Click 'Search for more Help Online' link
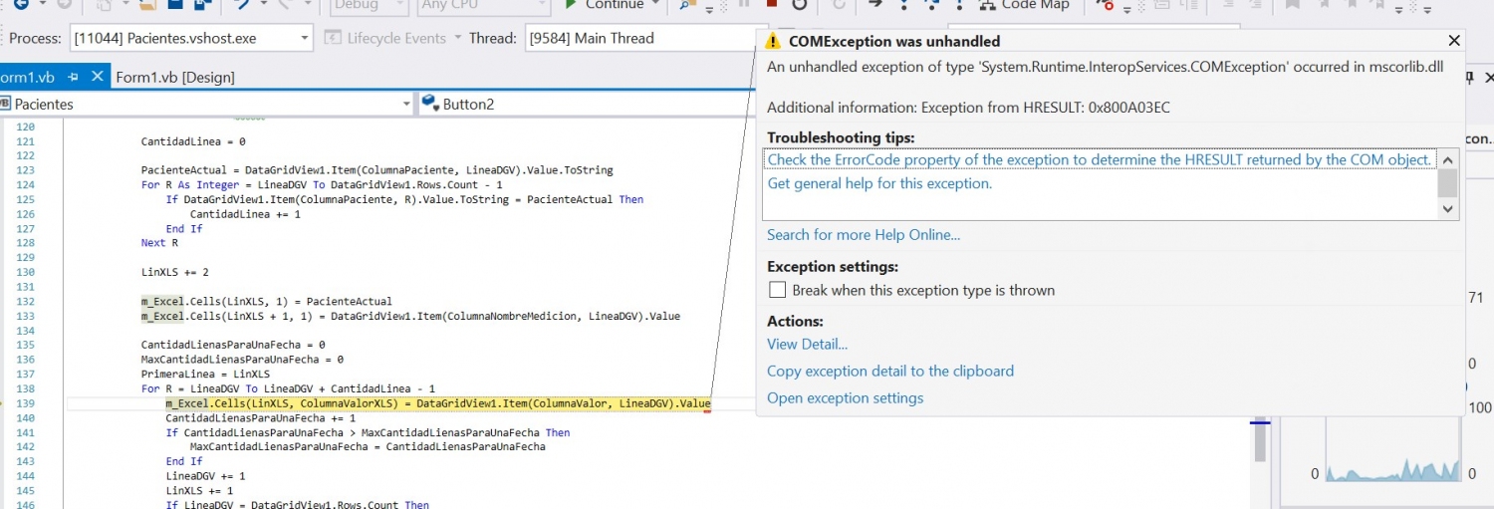Image resolution: width=1494 pixels, height=509 pixels. [x=863, y=235]
